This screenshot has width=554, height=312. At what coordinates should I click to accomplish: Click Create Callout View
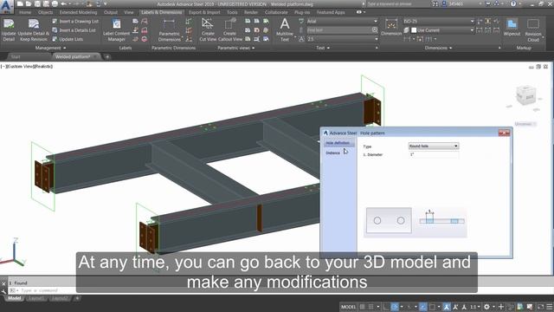230,30
